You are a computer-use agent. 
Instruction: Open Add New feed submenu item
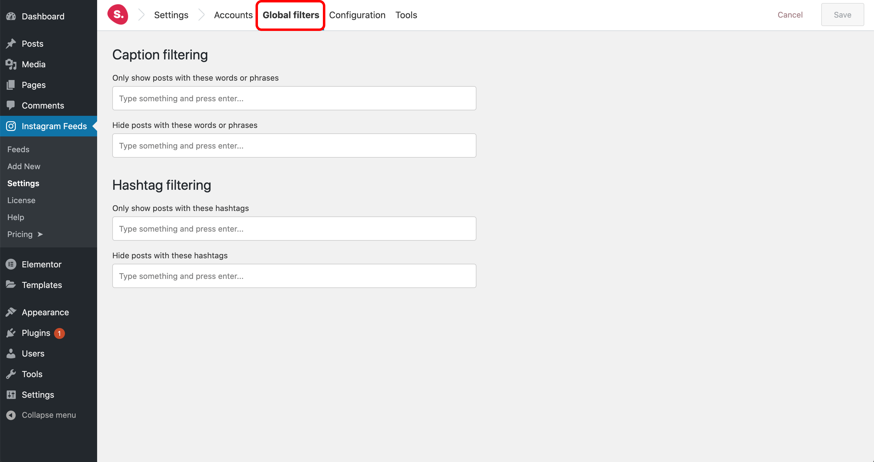(24, 166)
